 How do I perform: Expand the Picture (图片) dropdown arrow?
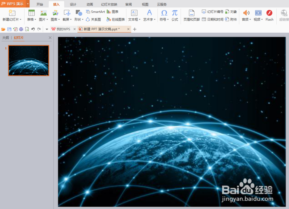click(x=47, y=20)
